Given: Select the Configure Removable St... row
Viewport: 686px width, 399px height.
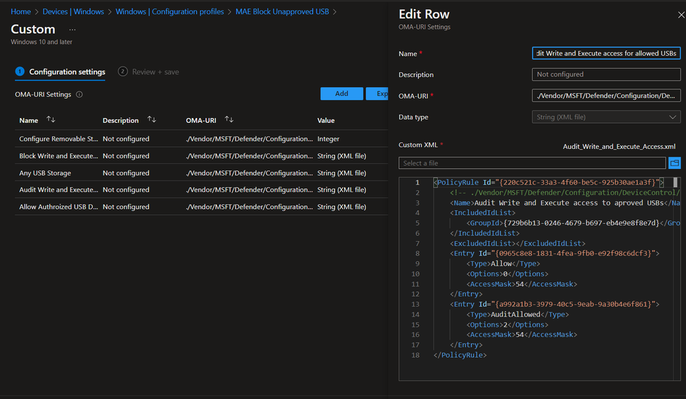Looking at the screenshot, I should point(201,139).
